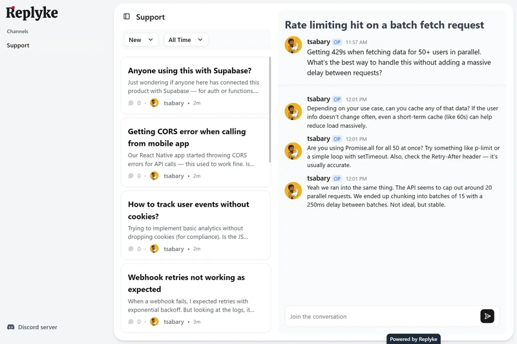Toggle the sidebar panel icon beside Support
Image resolution: width=517 pixels, height=344 pixels.
click(x=127, y=17)
